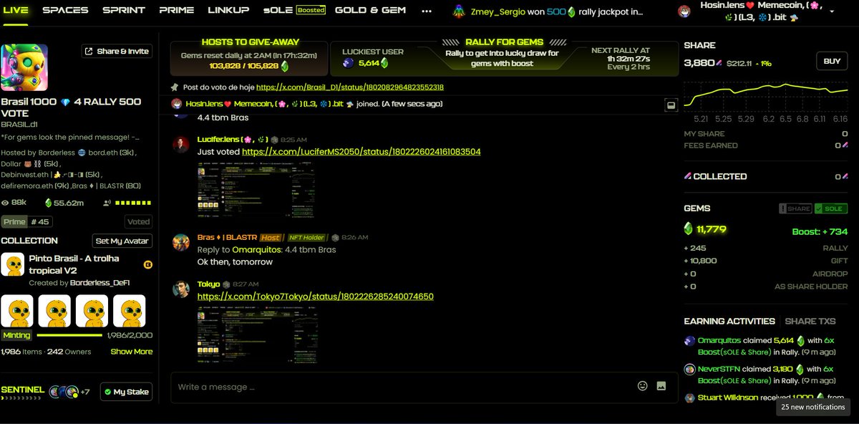Click the Write a message input field

404,387
